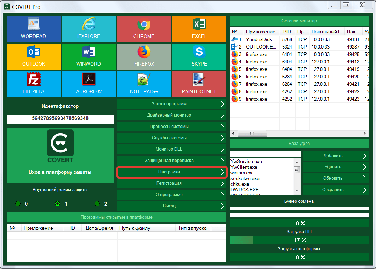Select DWRCS.EXE in threat list
The image size is (376, 269).
(x=245, y=190)
